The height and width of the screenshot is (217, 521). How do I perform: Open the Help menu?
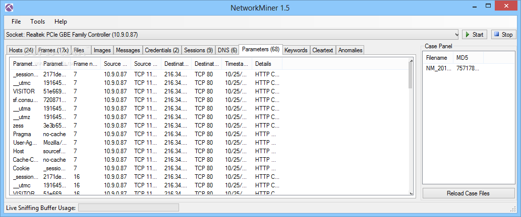click(61, 22)
